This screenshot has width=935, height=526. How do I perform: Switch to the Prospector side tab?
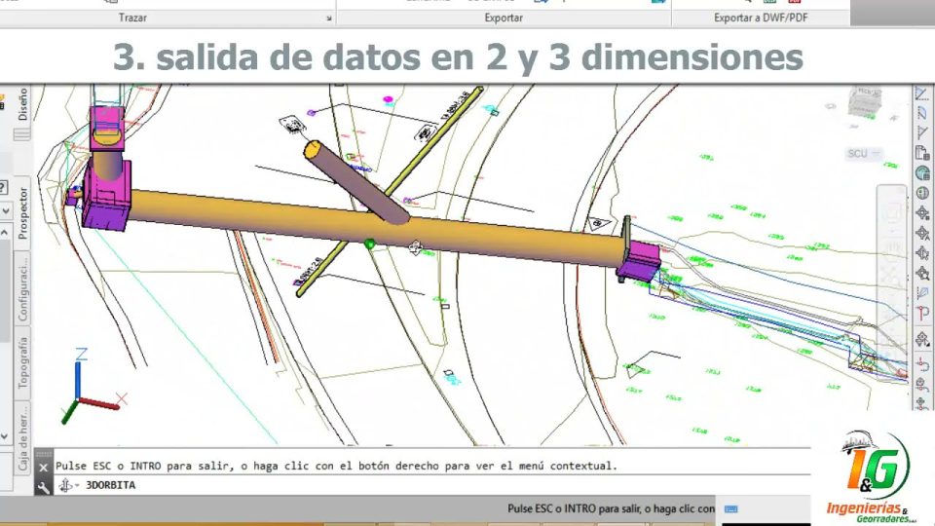coord(21,211)
